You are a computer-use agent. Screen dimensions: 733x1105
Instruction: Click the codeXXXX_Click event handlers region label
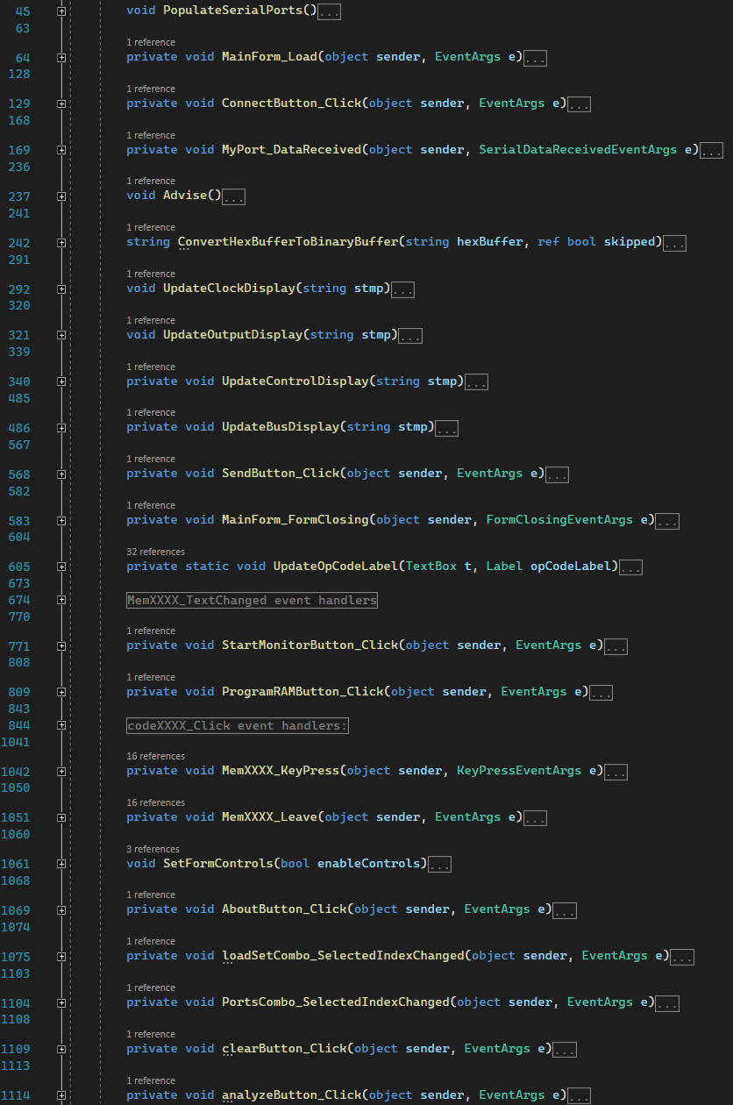[x=238, y=726]
